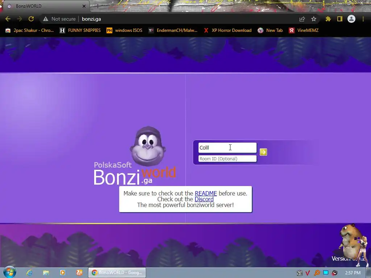Screen dimensions: 371x278
Task: Open the XP Horror Download bookmark
Action: click(x=228, y=30)
